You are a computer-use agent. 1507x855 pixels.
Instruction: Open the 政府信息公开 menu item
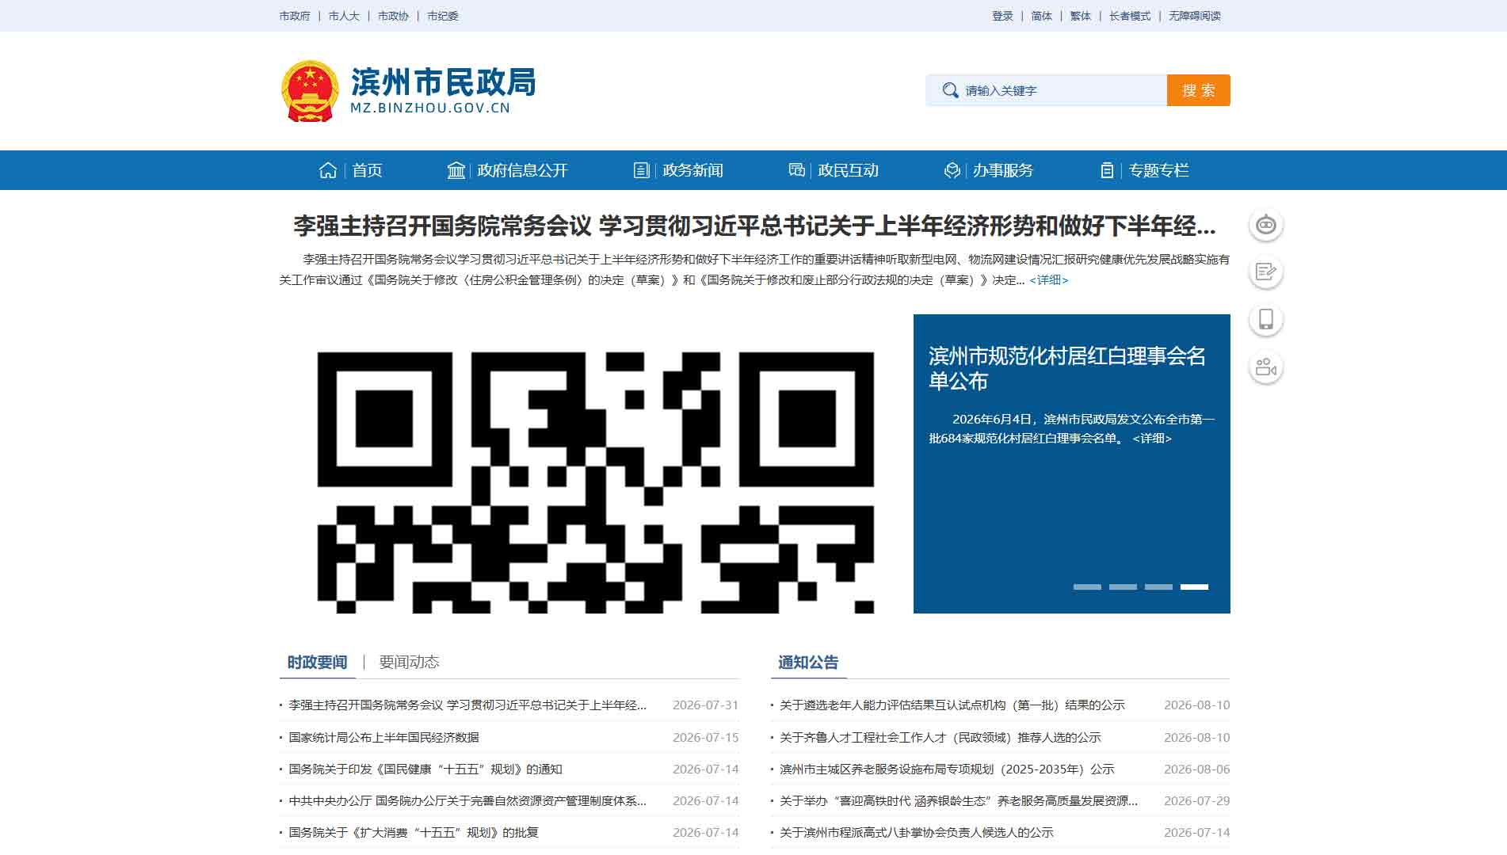tap(522, 170)
